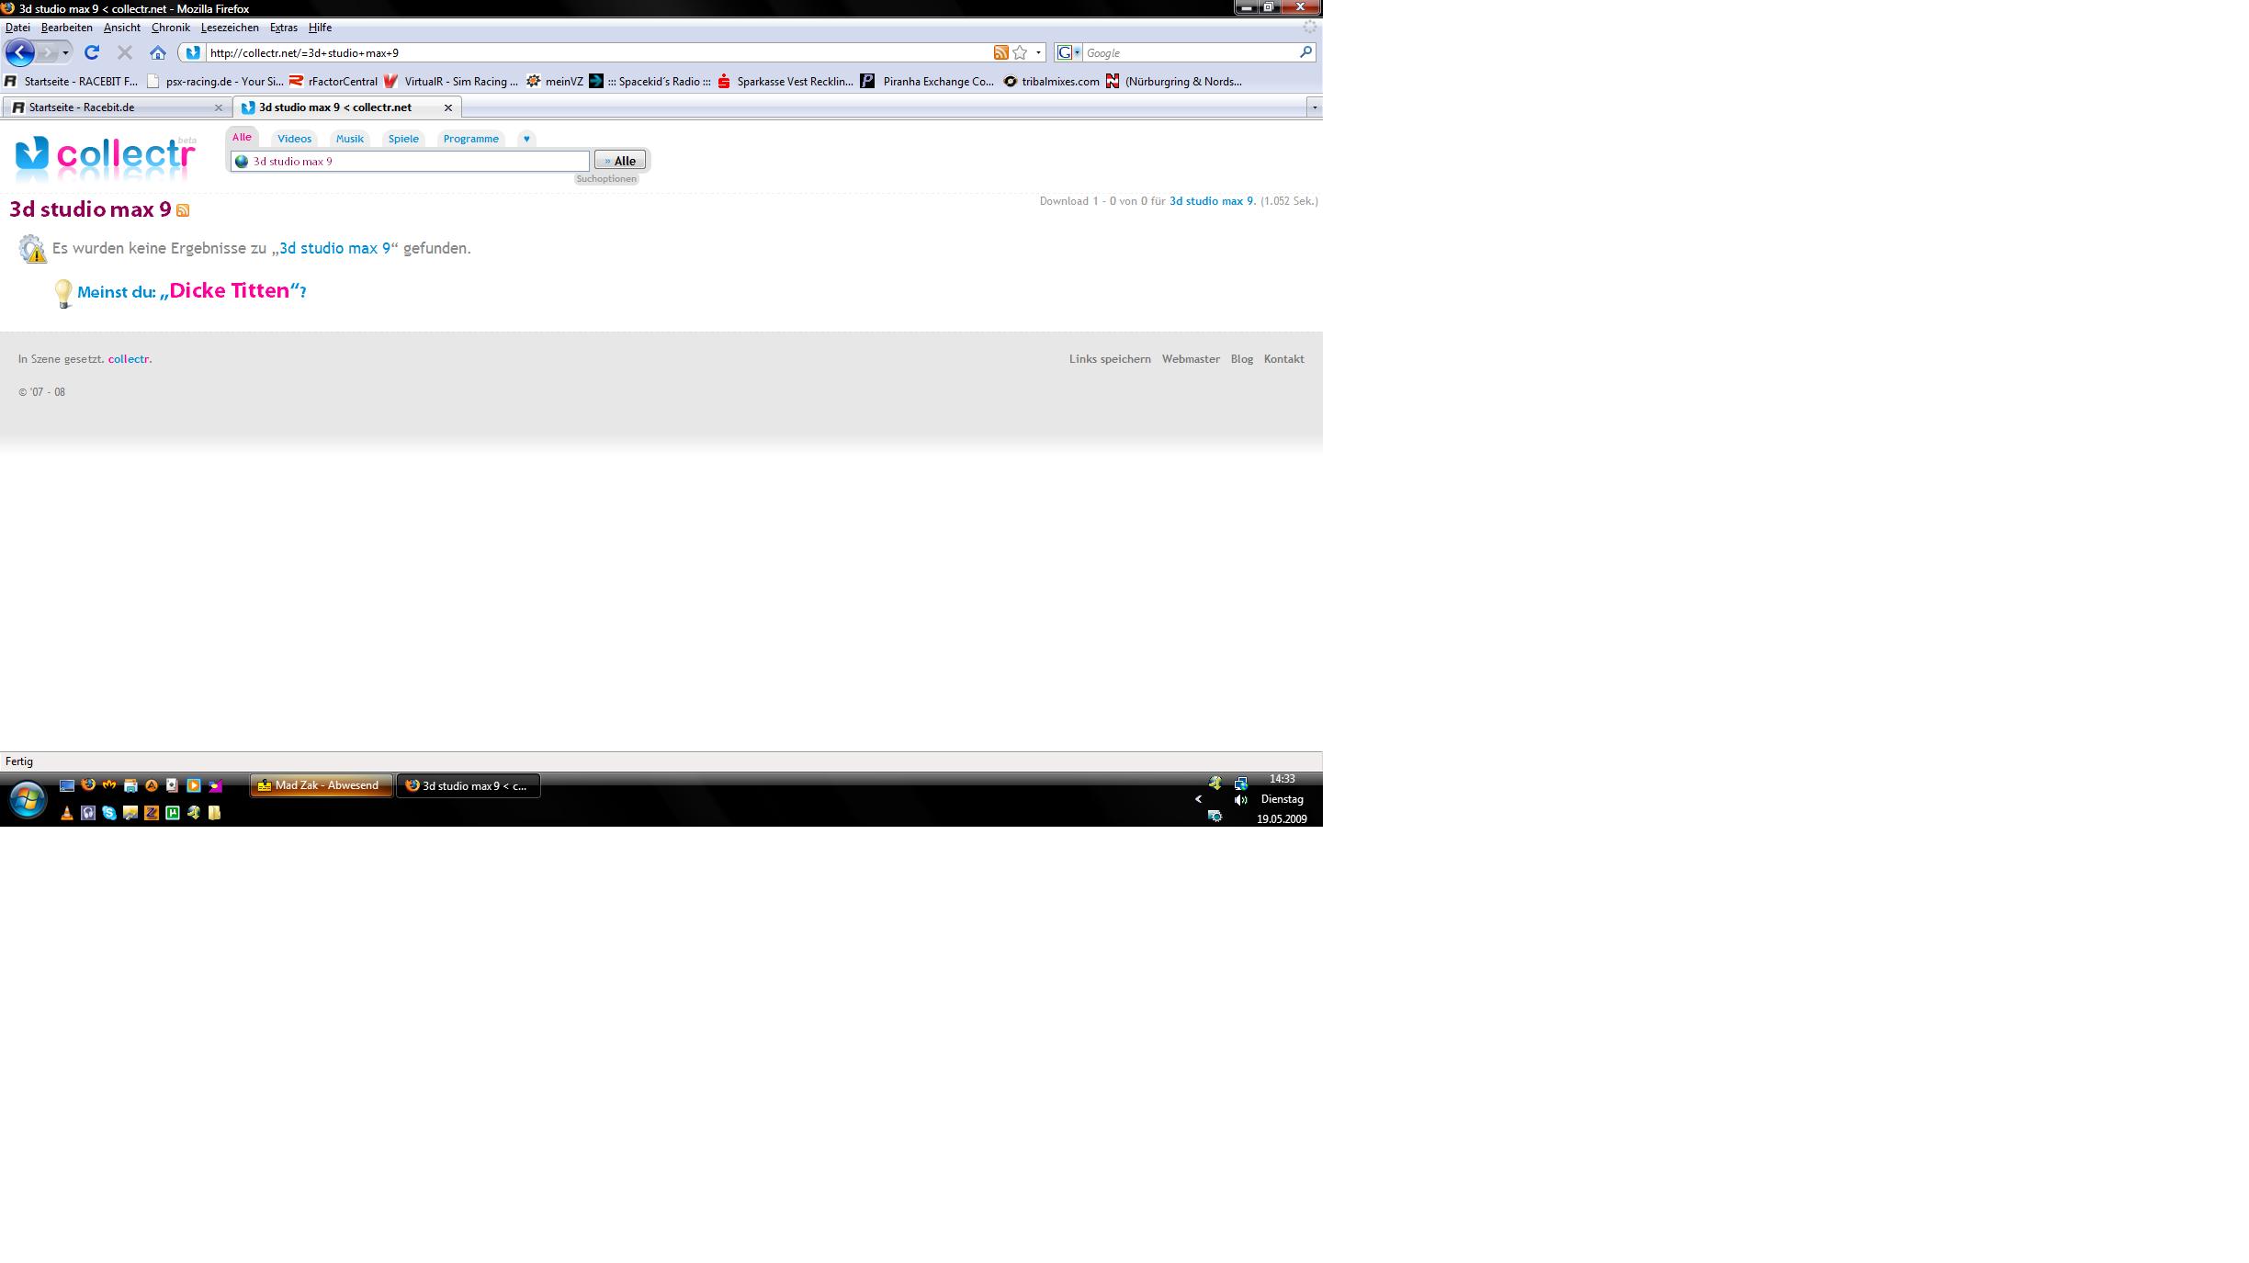Click the volume speaker icon in the system tray

coord(1240,799)
